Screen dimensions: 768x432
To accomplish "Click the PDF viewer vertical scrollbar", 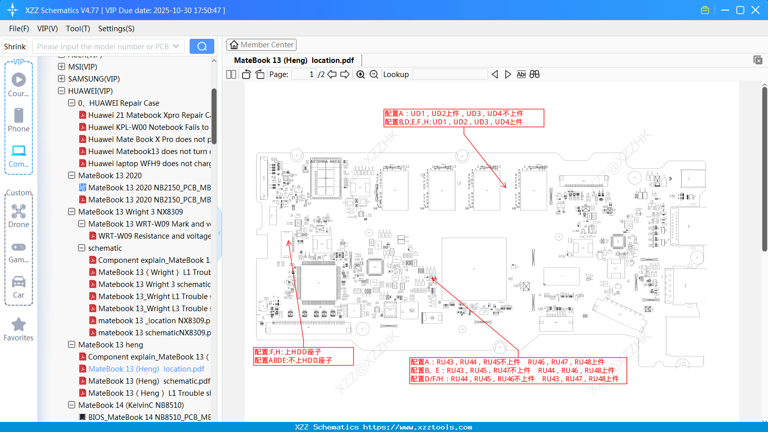I will tap(764, 169).
